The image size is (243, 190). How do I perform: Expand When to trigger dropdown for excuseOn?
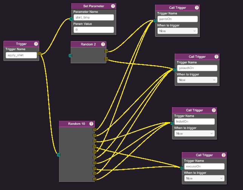[204, 178]
